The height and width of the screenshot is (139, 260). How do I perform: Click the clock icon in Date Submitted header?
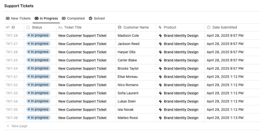[x=209, y=27]
